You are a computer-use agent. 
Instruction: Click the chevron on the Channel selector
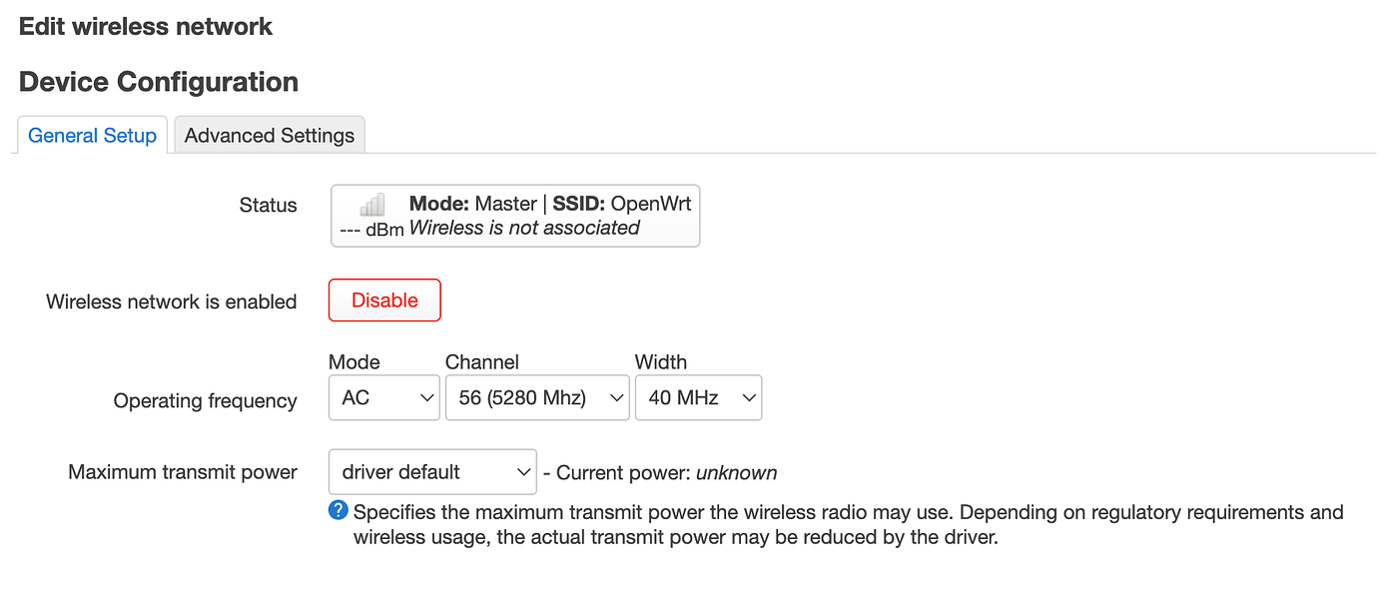(616, 396)
